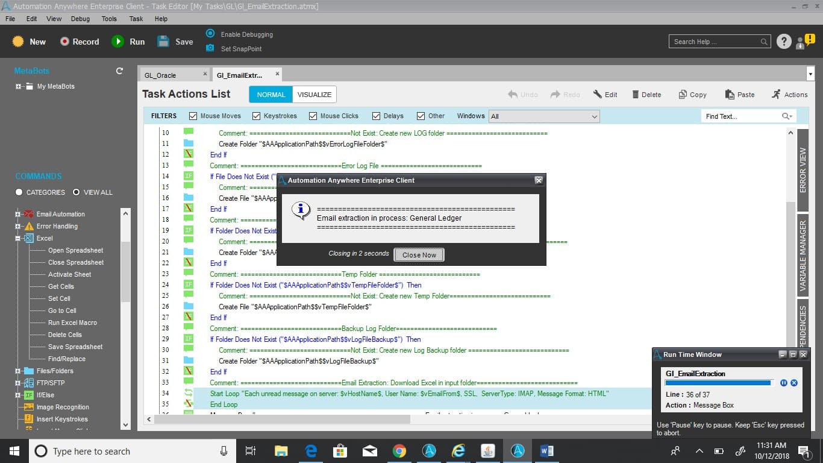Expand the Email Automation commands

(18, 214)
